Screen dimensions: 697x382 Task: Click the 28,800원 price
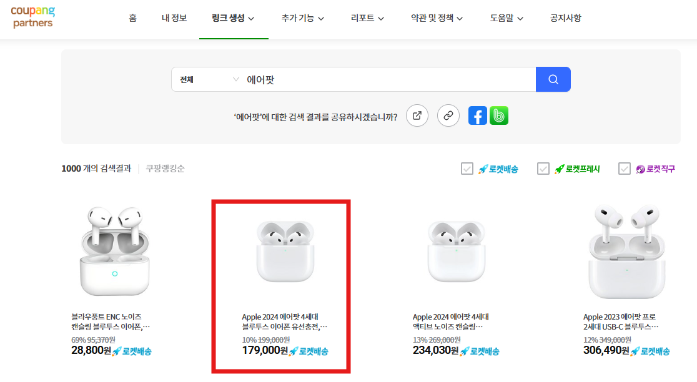pyautogui.click(x=91, y=350)
